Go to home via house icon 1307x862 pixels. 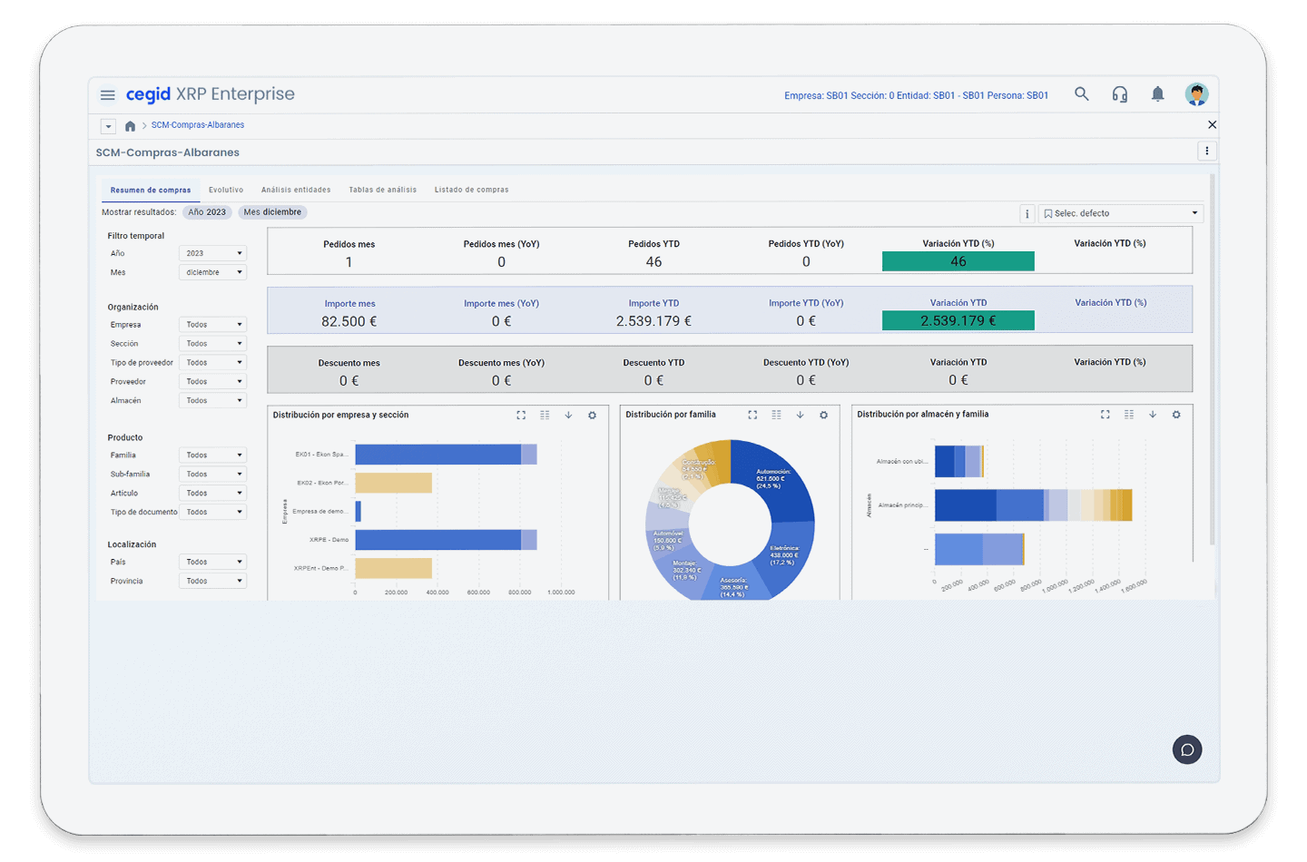(x=130, y=126)
